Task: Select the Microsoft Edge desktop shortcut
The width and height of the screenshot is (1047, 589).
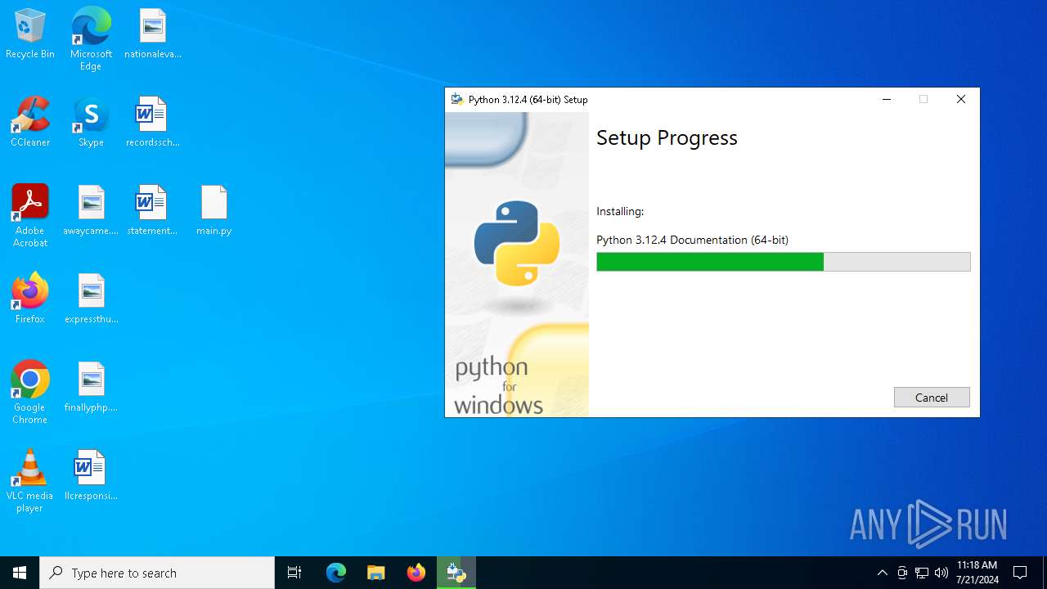Action: 91,39
